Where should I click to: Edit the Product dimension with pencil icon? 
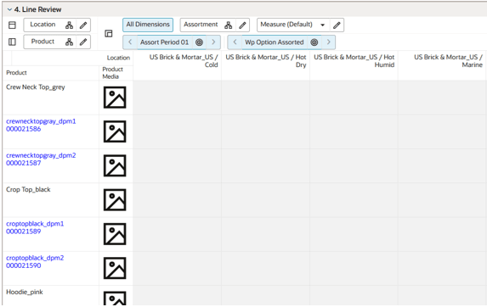tap(83, 42)
